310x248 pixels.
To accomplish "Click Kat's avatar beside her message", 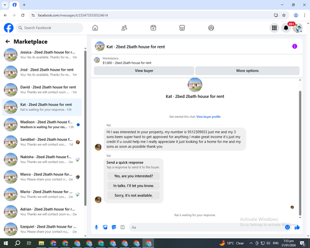I will click(x=98, y=147).
